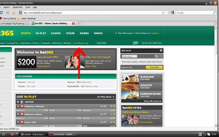Bet on Roma at 6.50 odds
219x137 pixels.
point(99,118)
